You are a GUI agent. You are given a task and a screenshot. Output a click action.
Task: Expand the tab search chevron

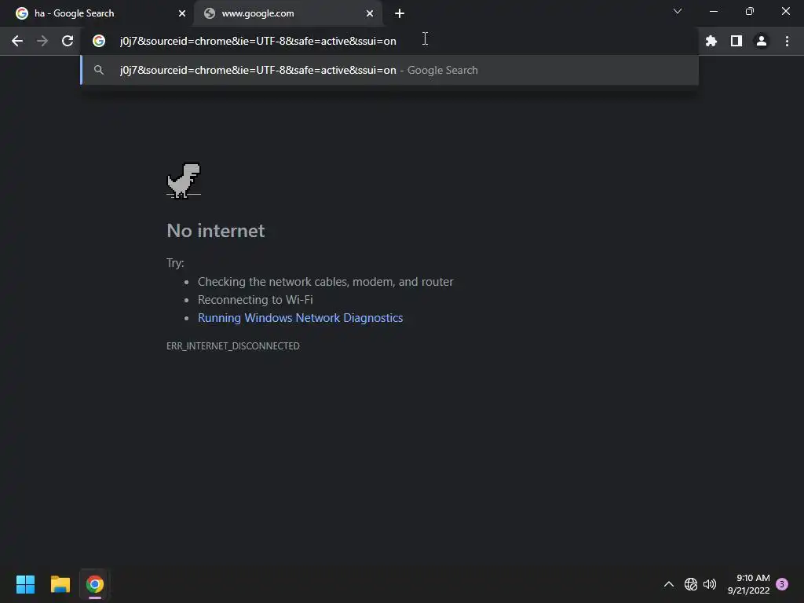pos(678,11)
